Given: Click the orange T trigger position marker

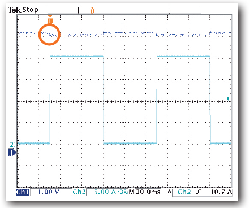Looking at the screenshot, I should (x=50, y=20).
